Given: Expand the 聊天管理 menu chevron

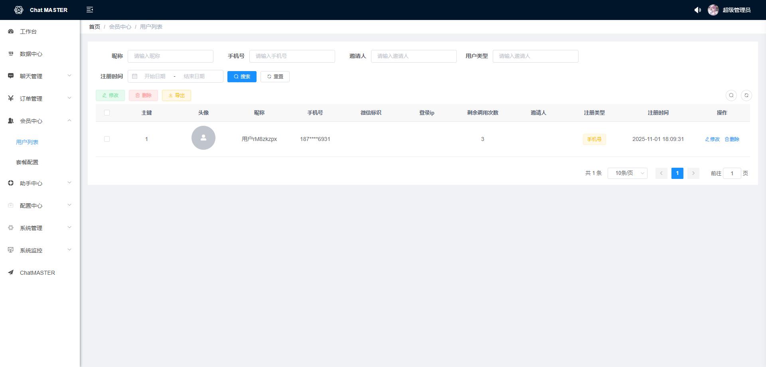Looking at the screenshot, I should tap(69, 75).
